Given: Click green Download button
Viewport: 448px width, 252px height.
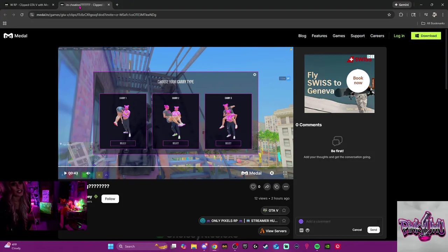Looking at the screenshot, I should coord(426,36).
